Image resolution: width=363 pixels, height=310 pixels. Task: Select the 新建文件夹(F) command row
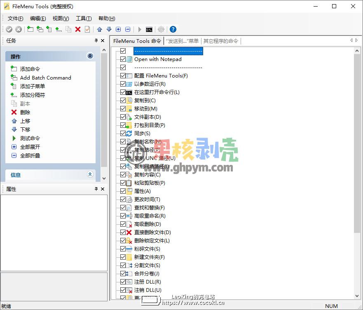(149, 257)
